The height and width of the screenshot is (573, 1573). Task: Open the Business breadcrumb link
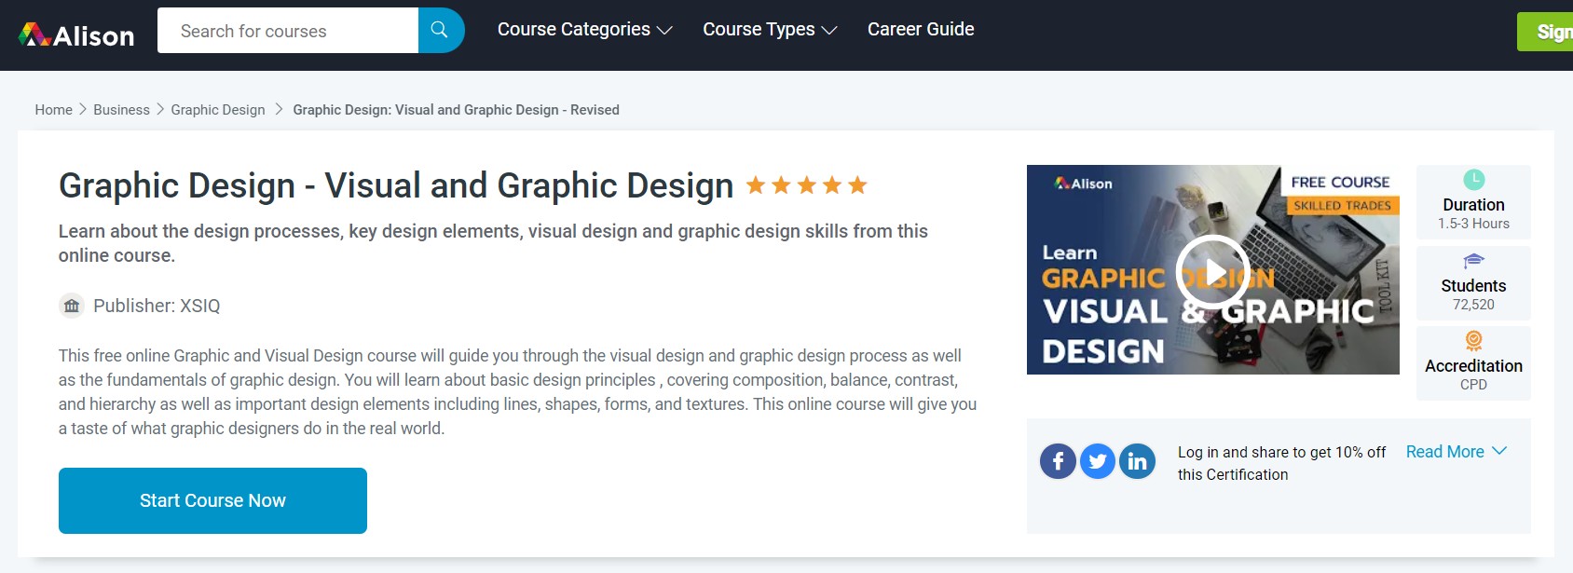tap(121, 110)
